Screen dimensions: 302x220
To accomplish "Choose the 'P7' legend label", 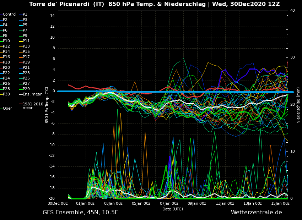I will (x=25, y=31).
